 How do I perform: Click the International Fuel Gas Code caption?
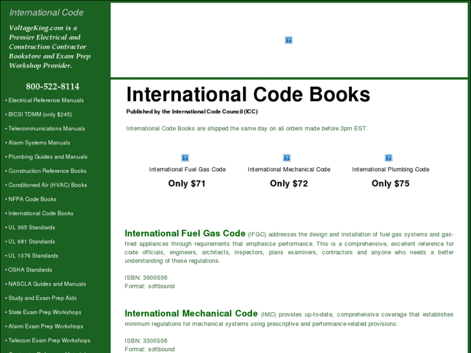point(187,170)
